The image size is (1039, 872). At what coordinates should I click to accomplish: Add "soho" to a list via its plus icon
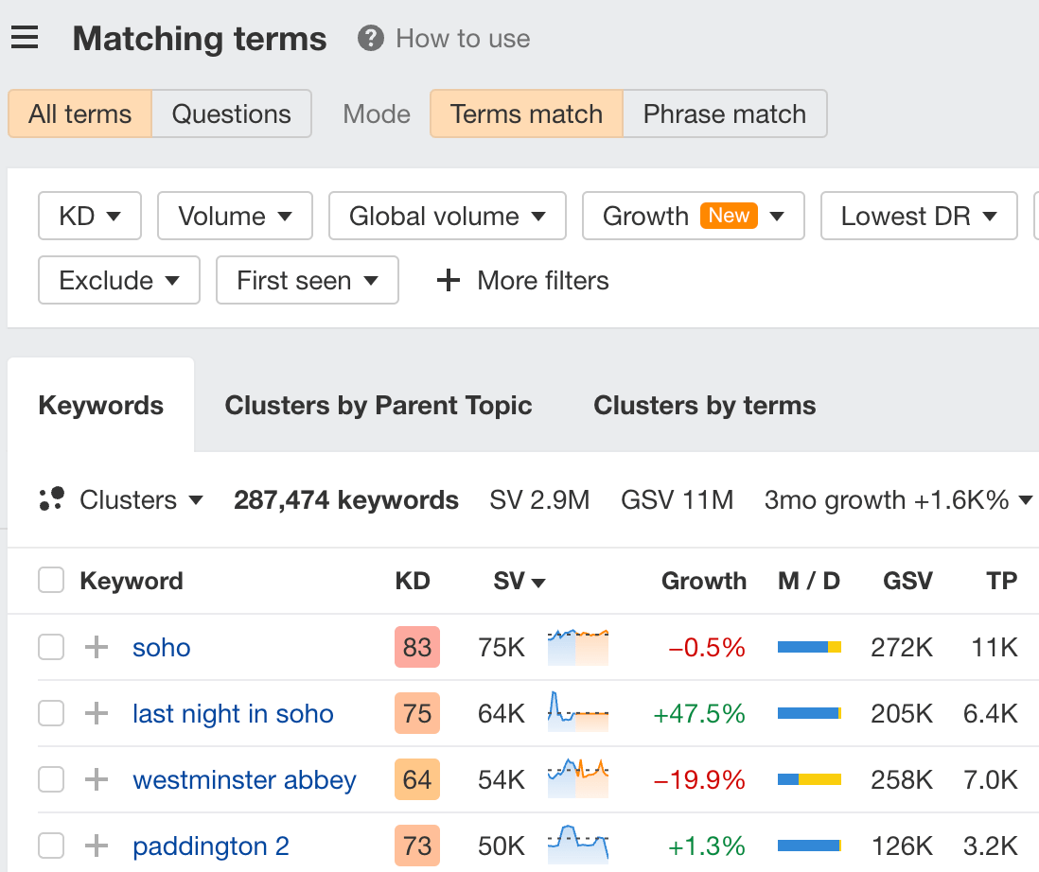(95, 647)
